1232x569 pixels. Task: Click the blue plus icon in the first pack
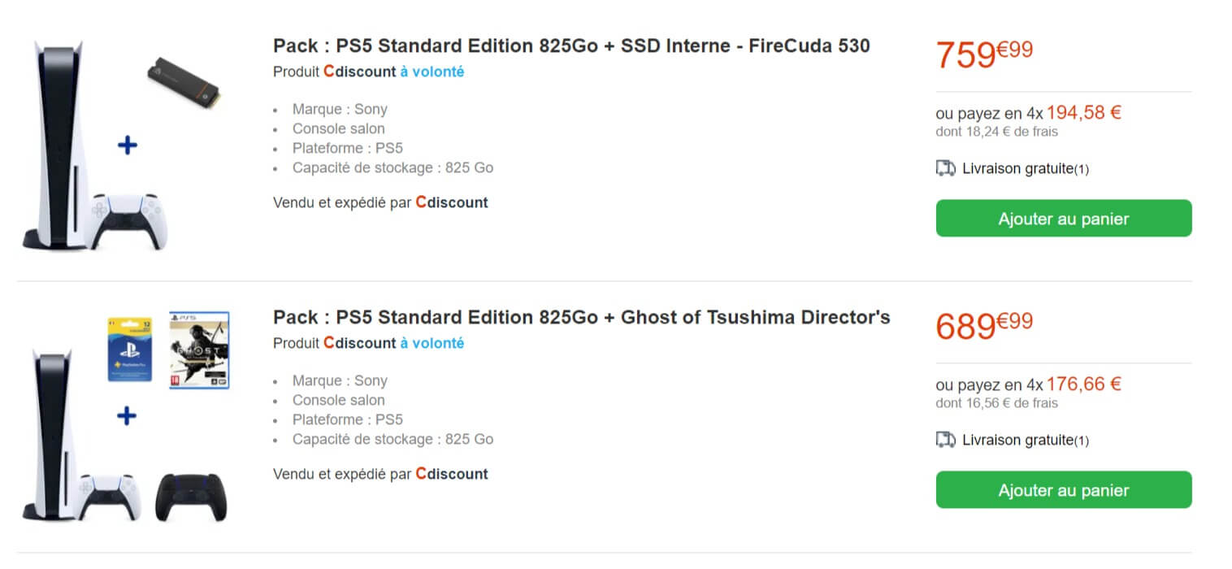tap(128, 146)
